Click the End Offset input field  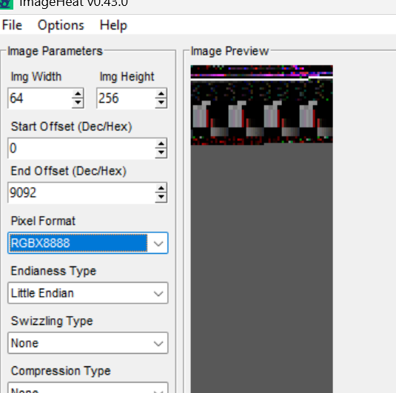tap(81, 192)
